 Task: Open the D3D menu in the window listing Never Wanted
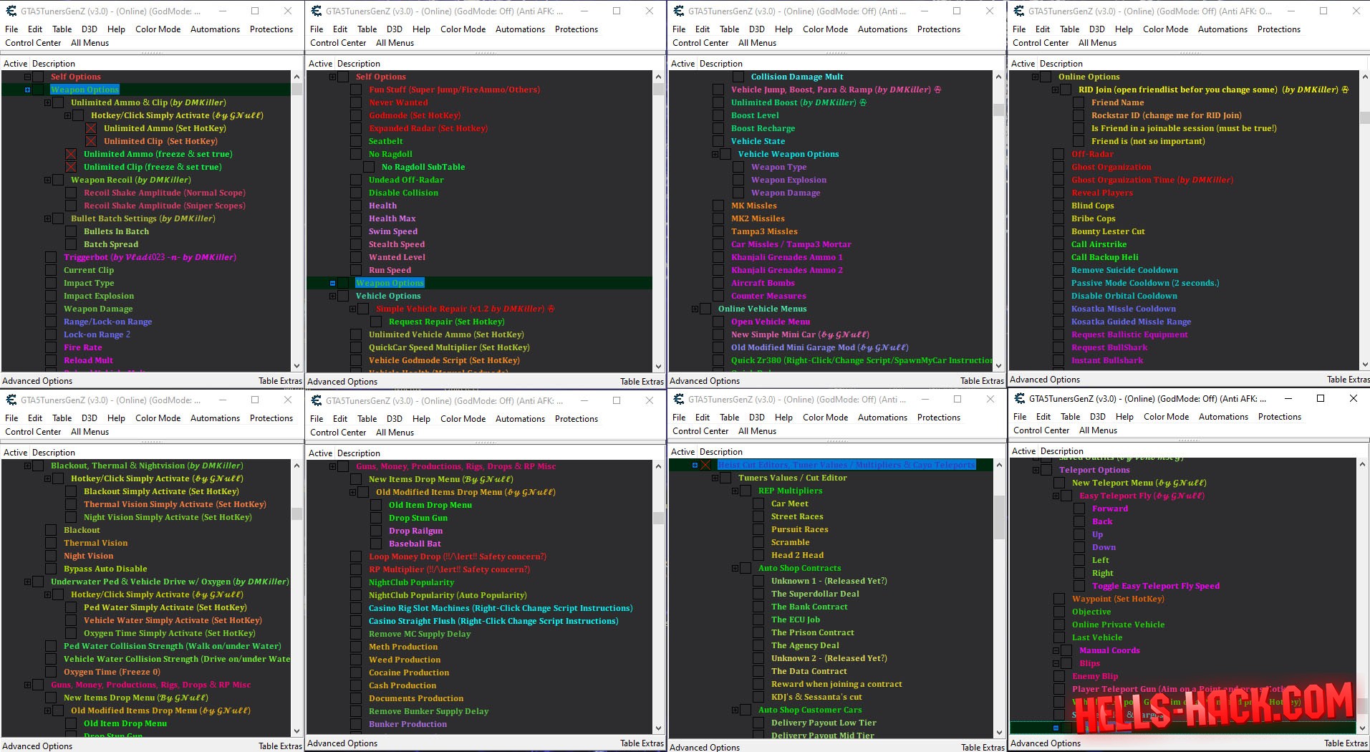click(394, 29)
